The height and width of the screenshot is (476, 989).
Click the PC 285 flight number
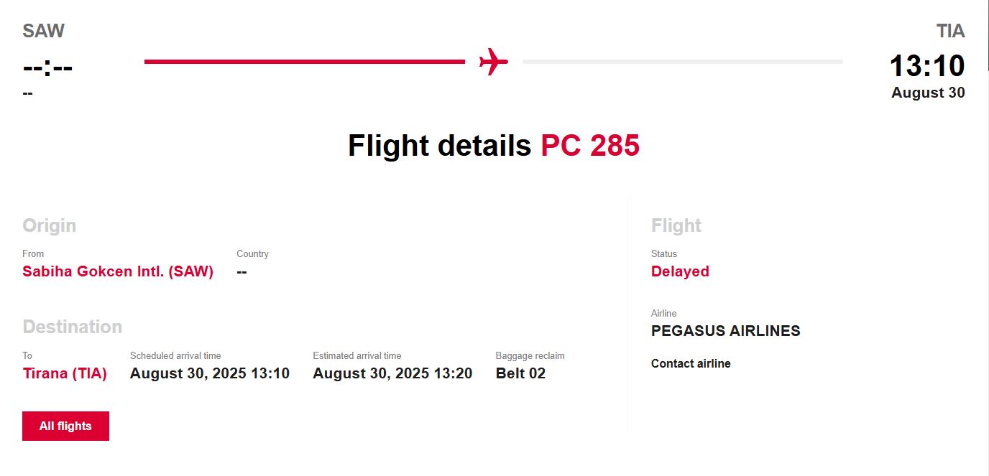pyautogui.click(x=590, y=146)
